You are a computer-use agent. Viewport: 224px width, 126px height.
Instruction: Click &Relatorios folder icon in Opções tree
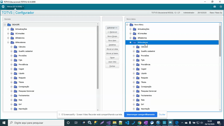tap(12, 38)
